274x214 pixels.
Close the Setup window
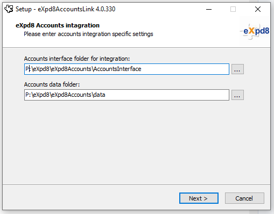[258, 9]
